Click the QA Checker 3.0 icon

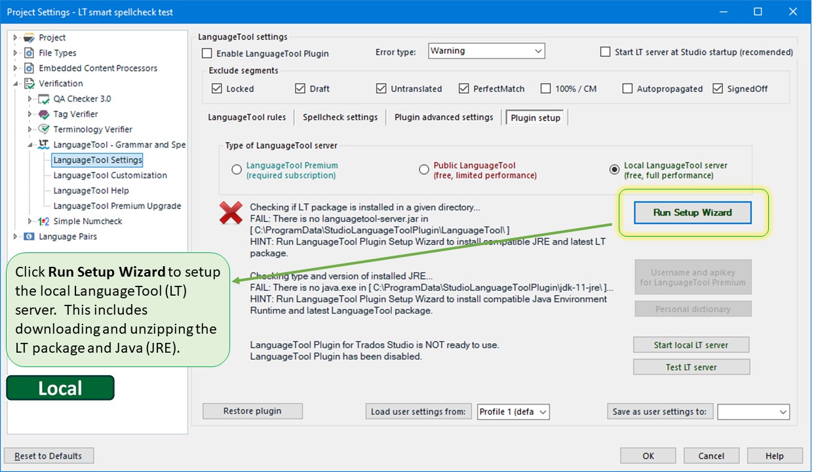click(x=44, y=99)
